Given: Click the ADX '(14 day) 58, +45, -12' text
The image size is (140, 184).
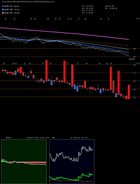Looking at the screenshot, I should coord(79,138).
